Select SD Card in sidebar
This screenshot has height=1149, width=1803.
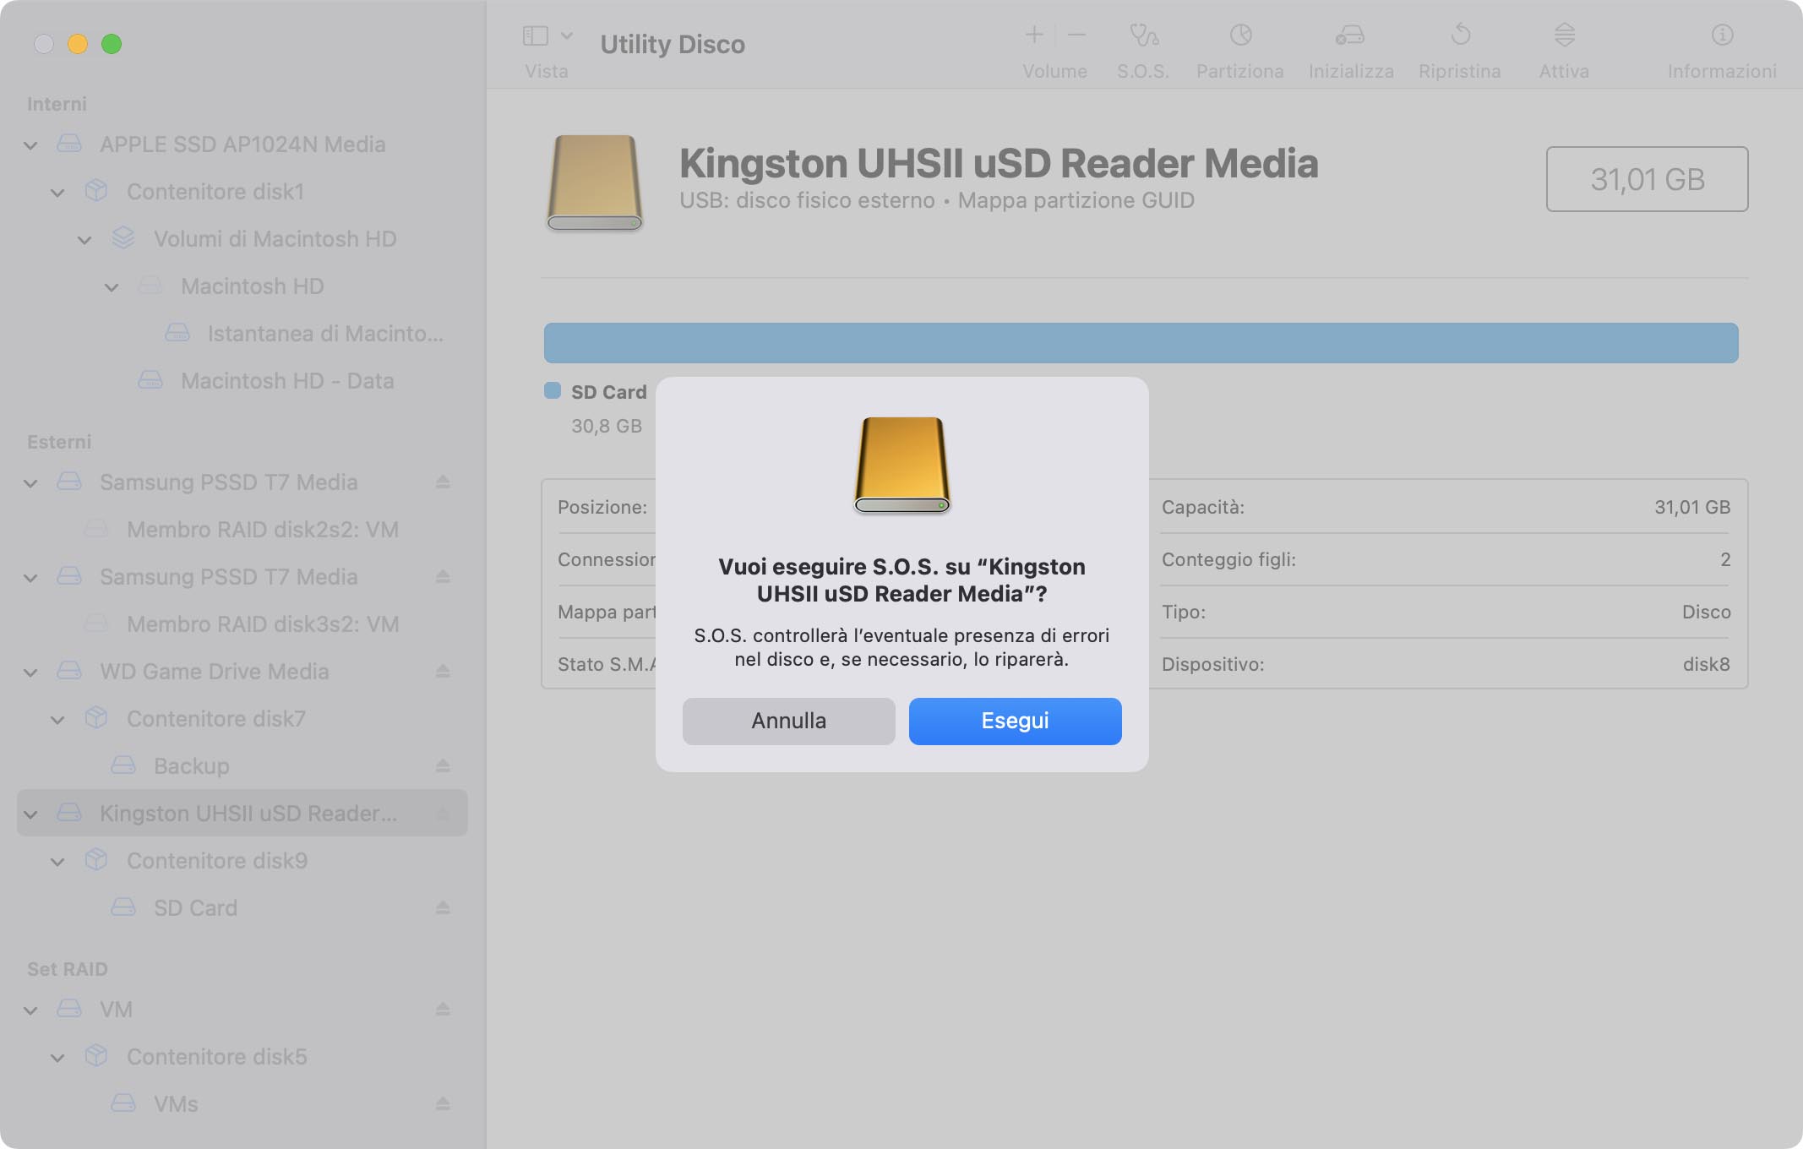click(242, 907)
